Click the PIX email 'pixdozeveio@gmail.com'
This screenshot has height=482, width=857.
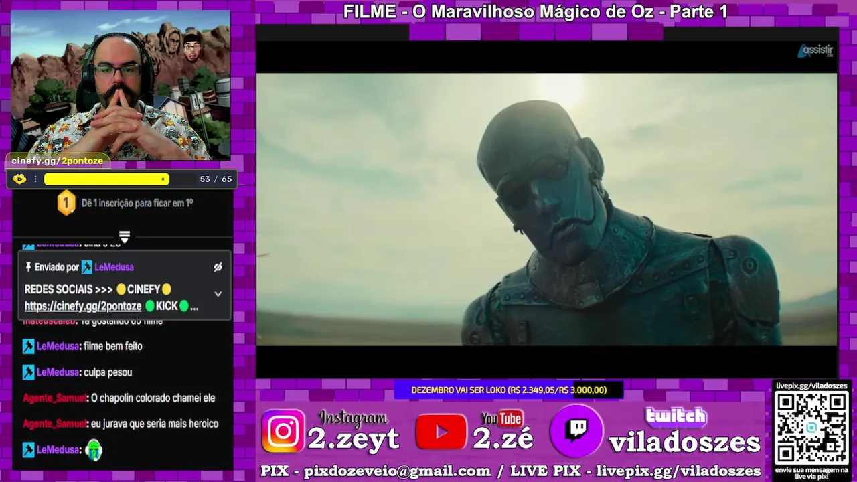pos(398,471)
